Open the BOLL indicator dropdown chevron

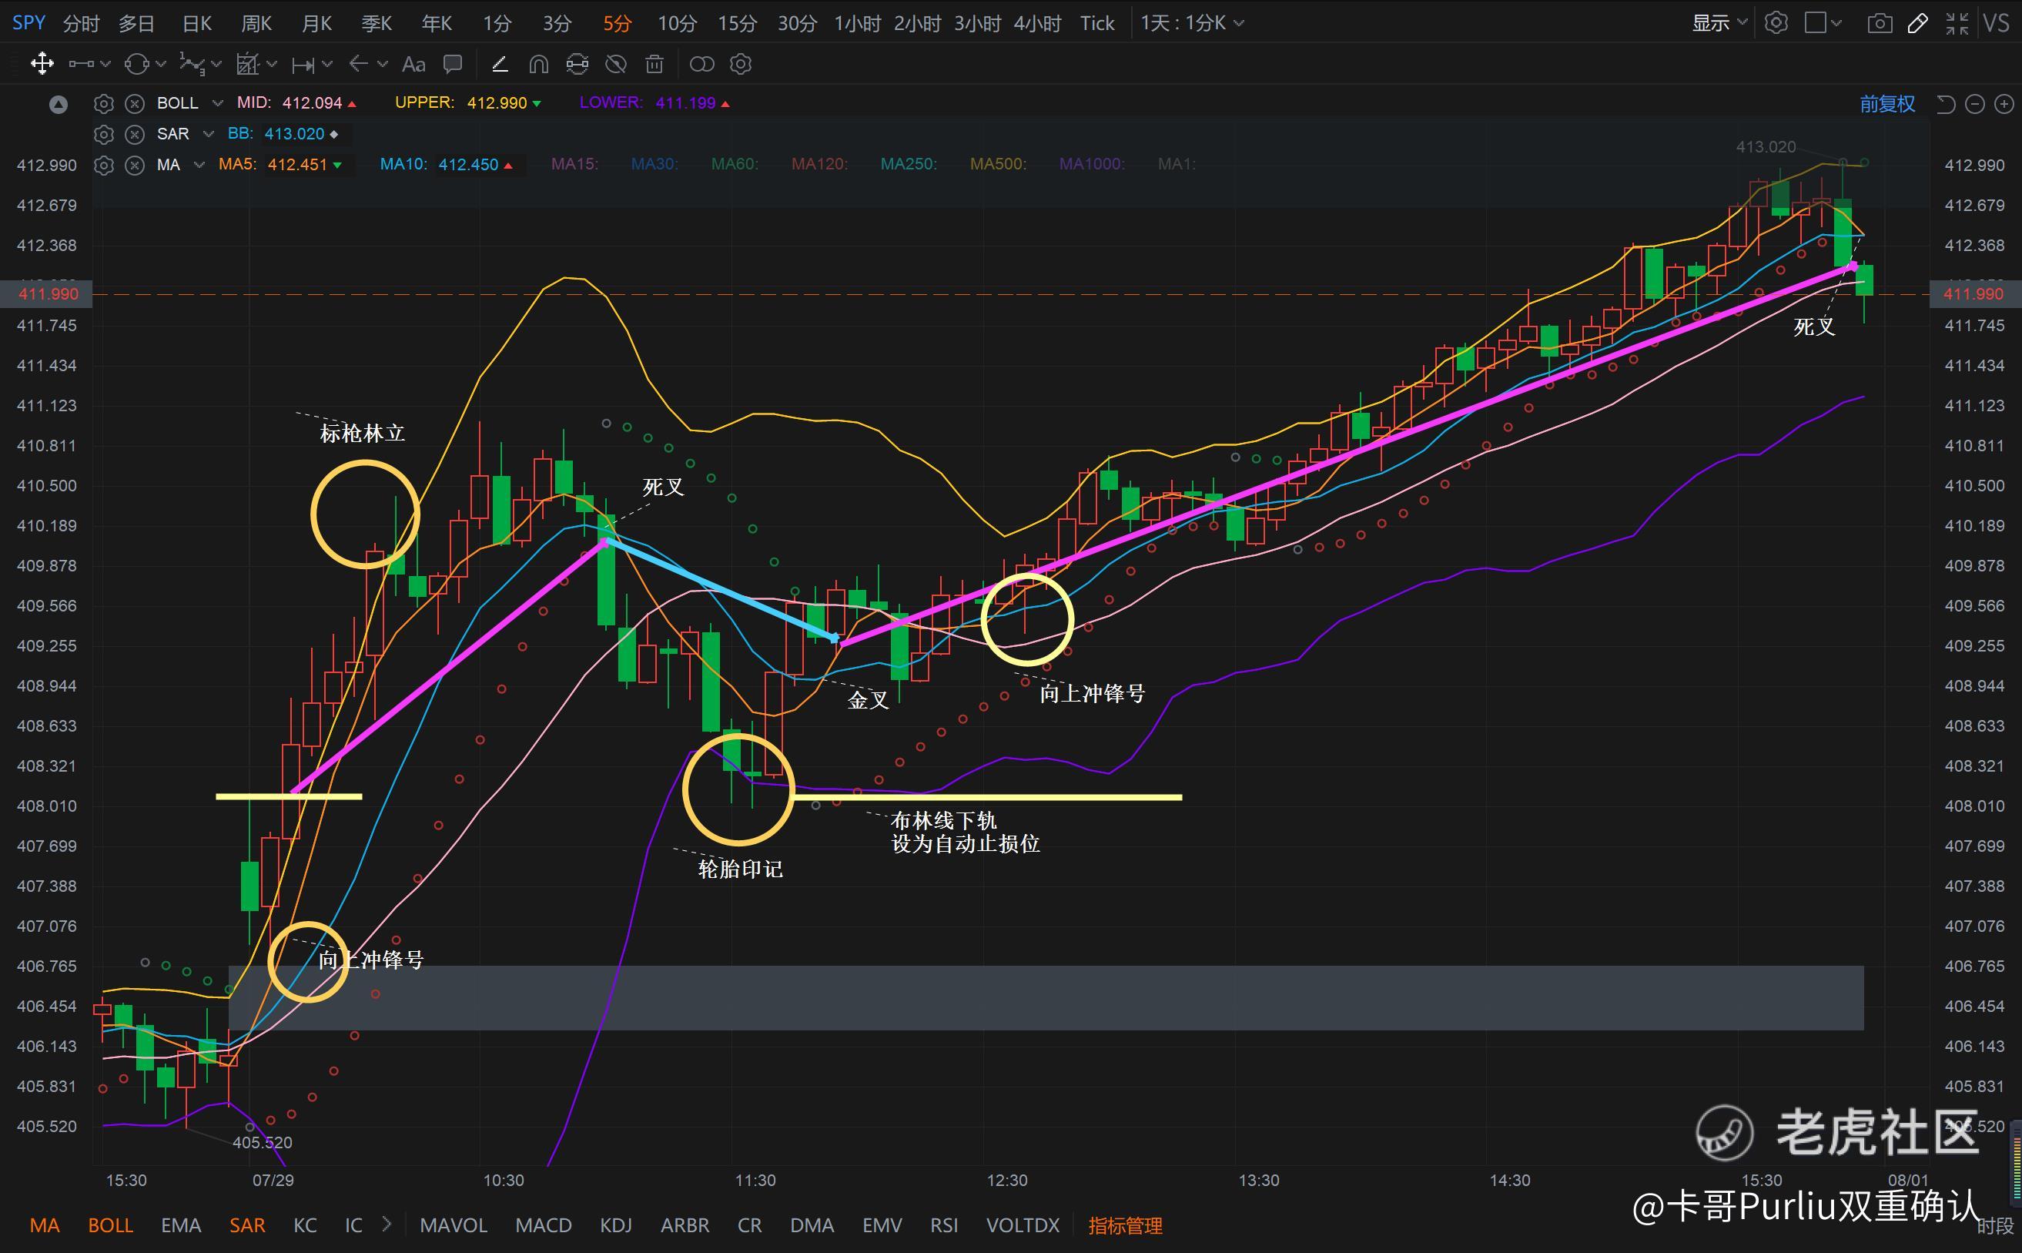217,102
